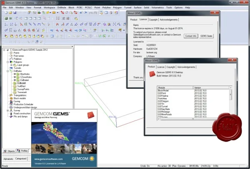Open the Polygon menu
The image size is (250, 169).
(x=117, y=7)
